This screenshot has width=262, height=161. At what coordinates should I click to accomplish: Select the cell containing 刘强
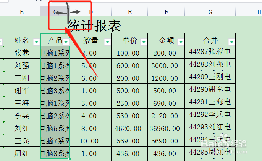click(21, 65)
